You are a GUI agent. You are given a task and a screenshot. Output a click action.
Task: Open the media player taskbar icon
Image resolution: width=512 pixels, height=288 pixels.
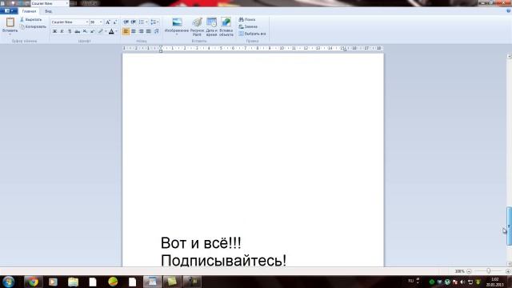pos(53,282)
